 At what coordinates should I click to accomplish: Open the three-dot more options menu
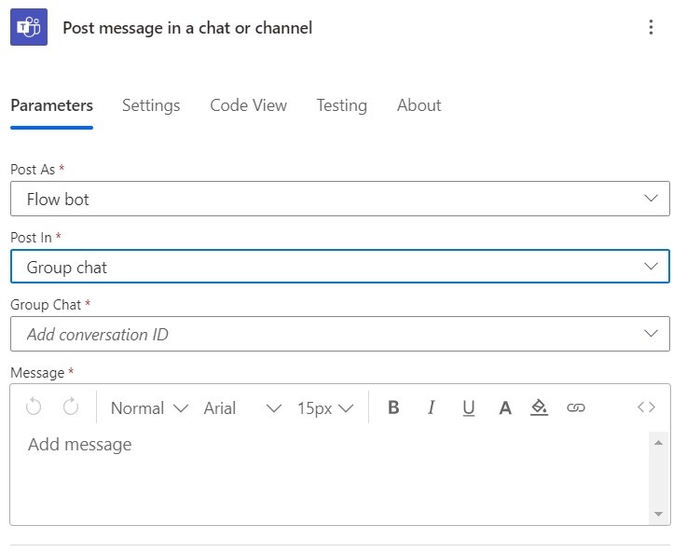(x=651, y=27)
